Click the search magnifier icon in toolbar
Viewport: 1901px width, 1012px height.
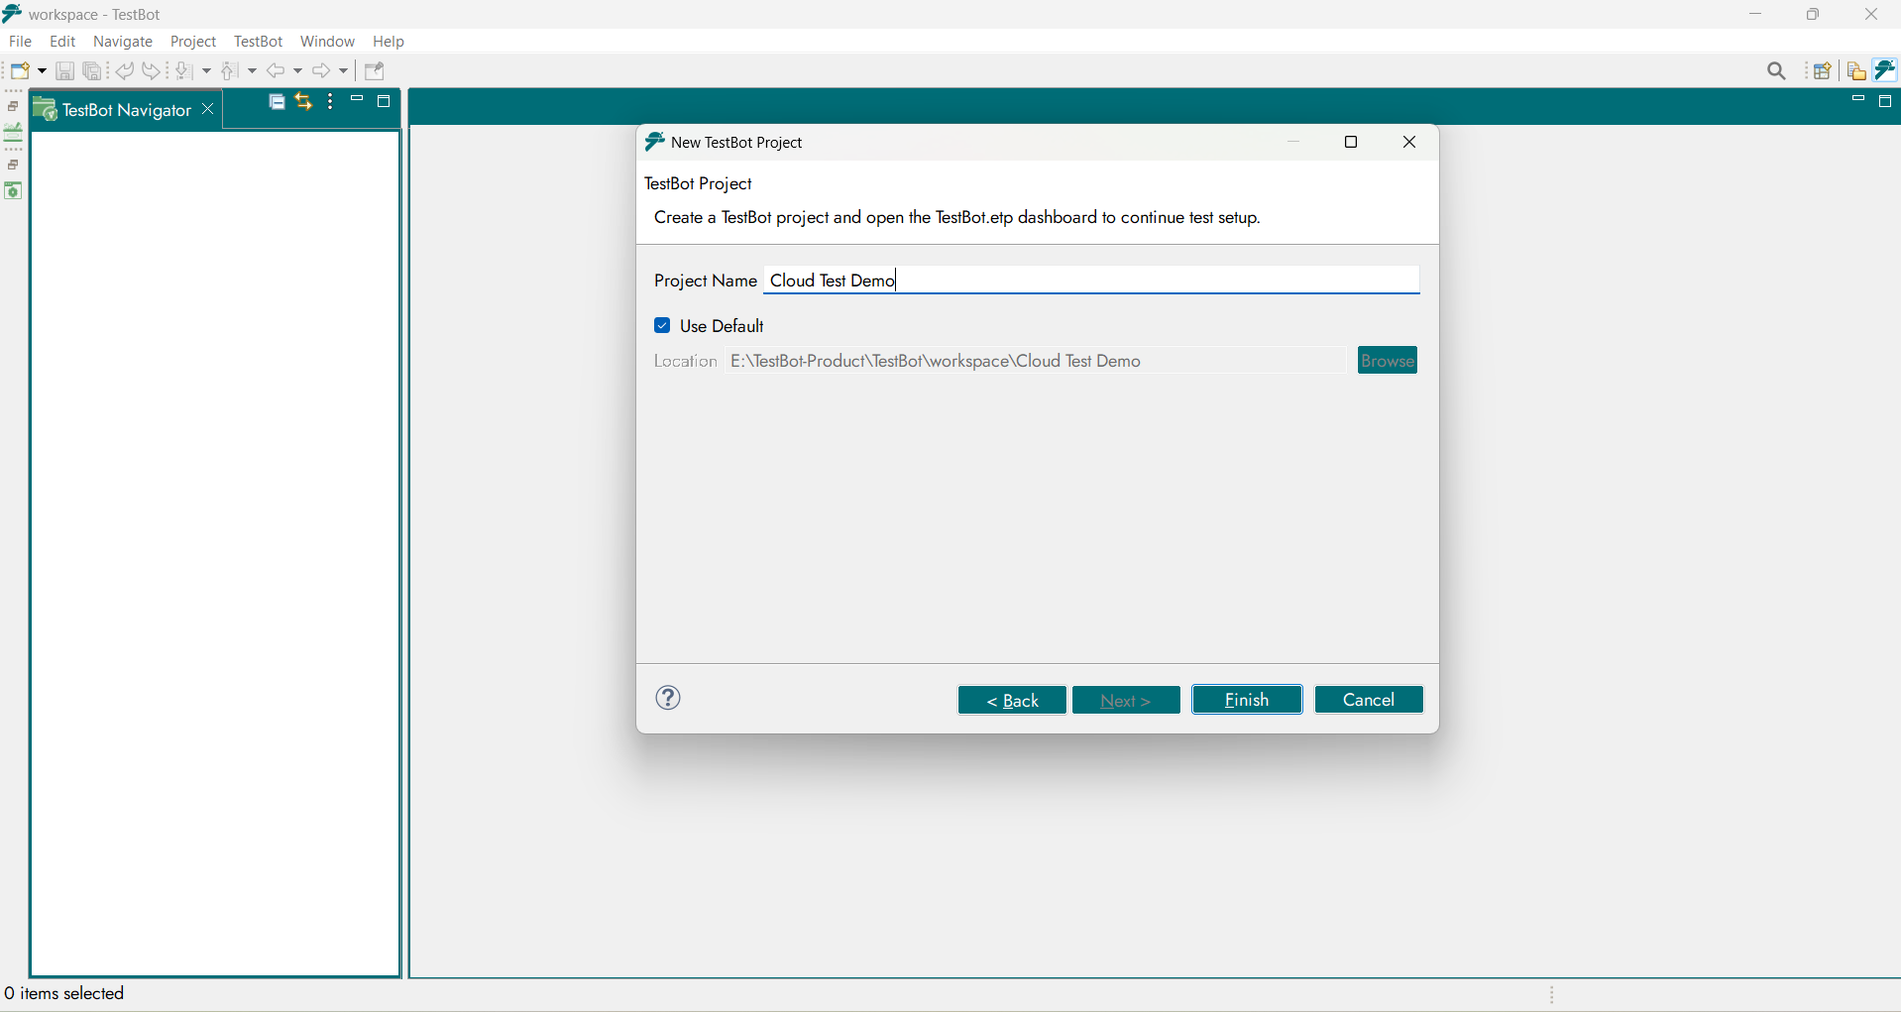click(1776, 71)
